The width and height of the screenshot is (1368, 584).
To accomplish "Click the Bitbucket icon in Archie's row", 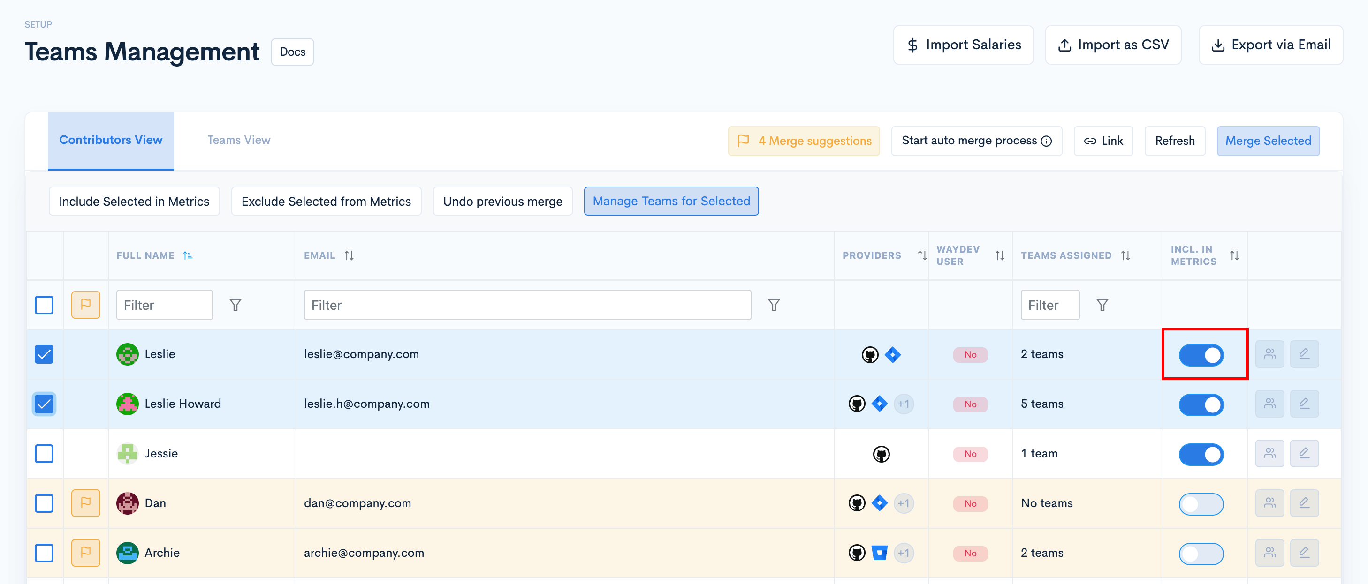I will (x=880, y=553).
